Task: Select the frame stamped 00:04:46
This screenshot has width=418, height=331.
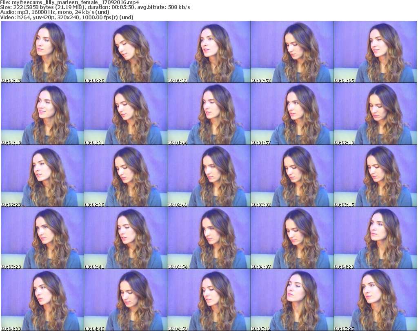Action: pos(126,300)
